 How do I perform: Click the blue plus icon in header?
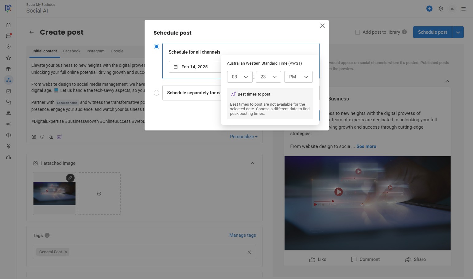click(x=429, y=9)
